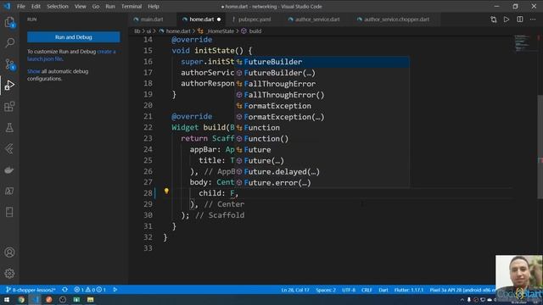Change the CRLF end of line sequence
Screen dimensions: 543x305
point(367,290)
